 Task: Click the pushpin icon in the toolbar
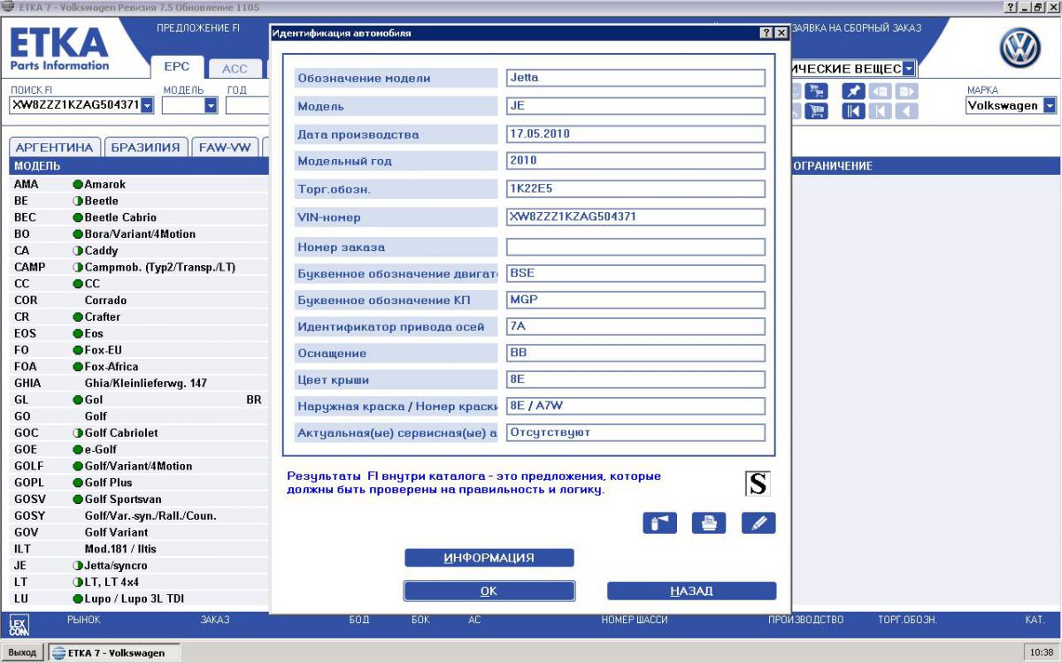[853, 92]
